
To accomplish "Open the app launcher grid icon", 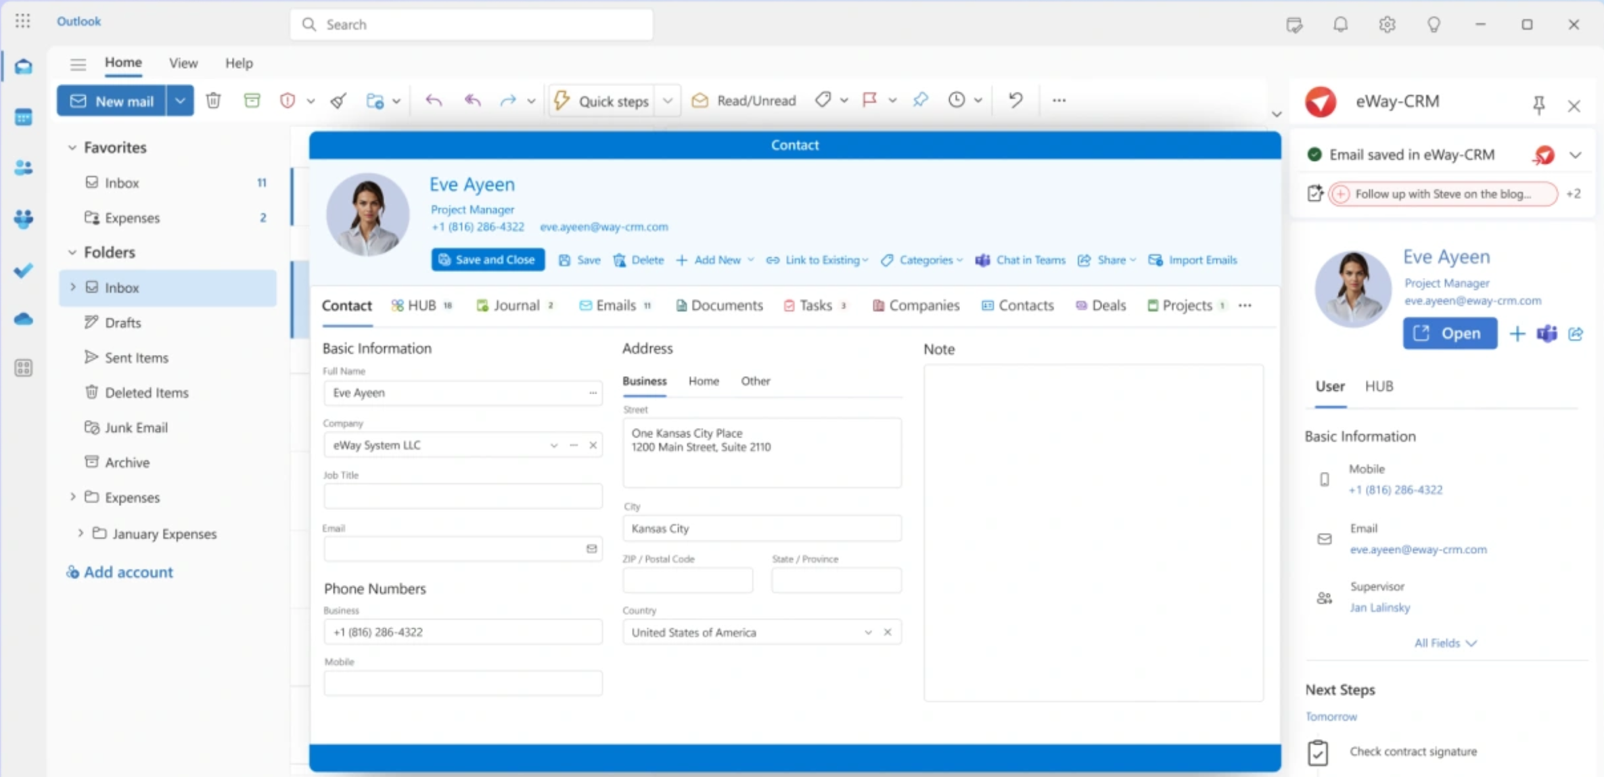I will [23, 21].
